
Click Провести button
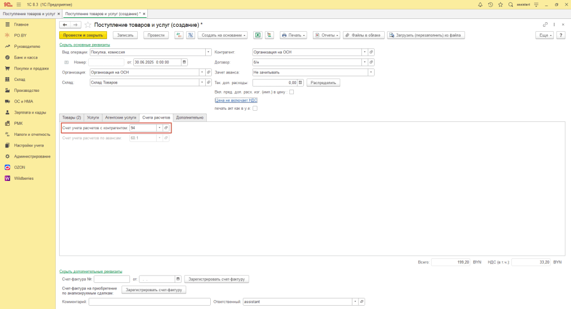point(156,35)
